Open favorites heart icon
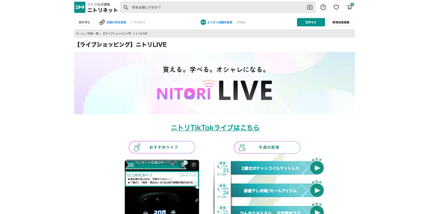This screenshot has height=214, width=428. click(x=336, y=7)
